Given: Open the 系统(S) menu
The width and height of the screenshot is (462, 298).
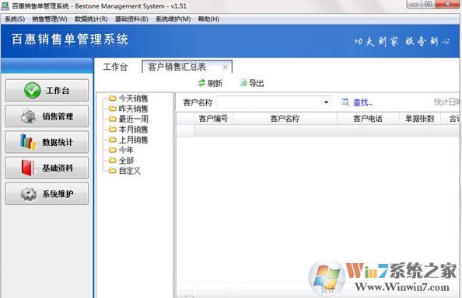Looking at the screenshot, I should click(15, 19).
